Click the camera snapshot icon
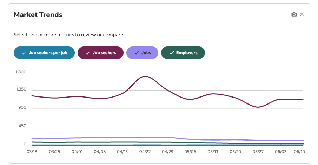This screenshot has height=165, width=318. tap(294, 15)
